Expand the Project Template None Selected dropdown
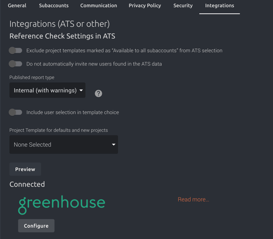This screenshot has width=273, height=239. [64, 145]
